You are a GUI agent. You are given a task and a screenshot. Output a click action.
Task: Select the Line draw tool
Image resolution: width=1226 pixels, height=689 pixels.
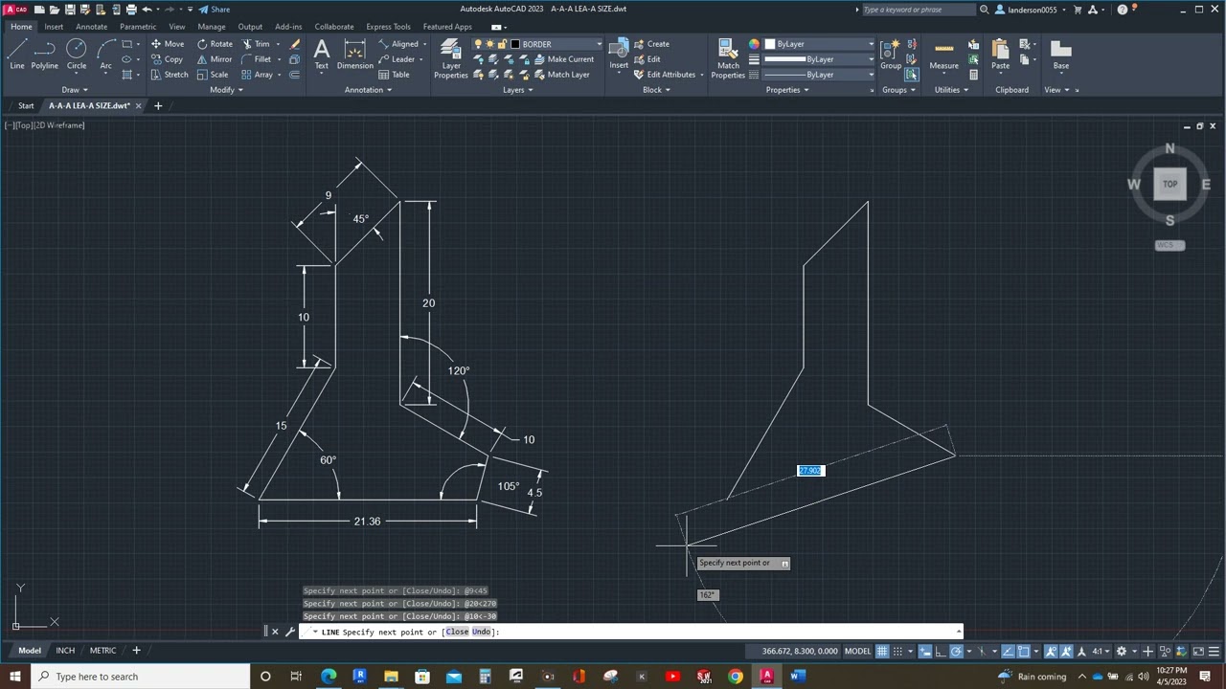[17, 54]
